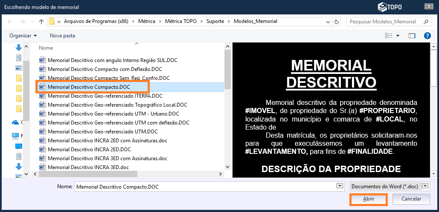
Task: Expand the file type Documentos do Word dropdown
Action: 425,186
